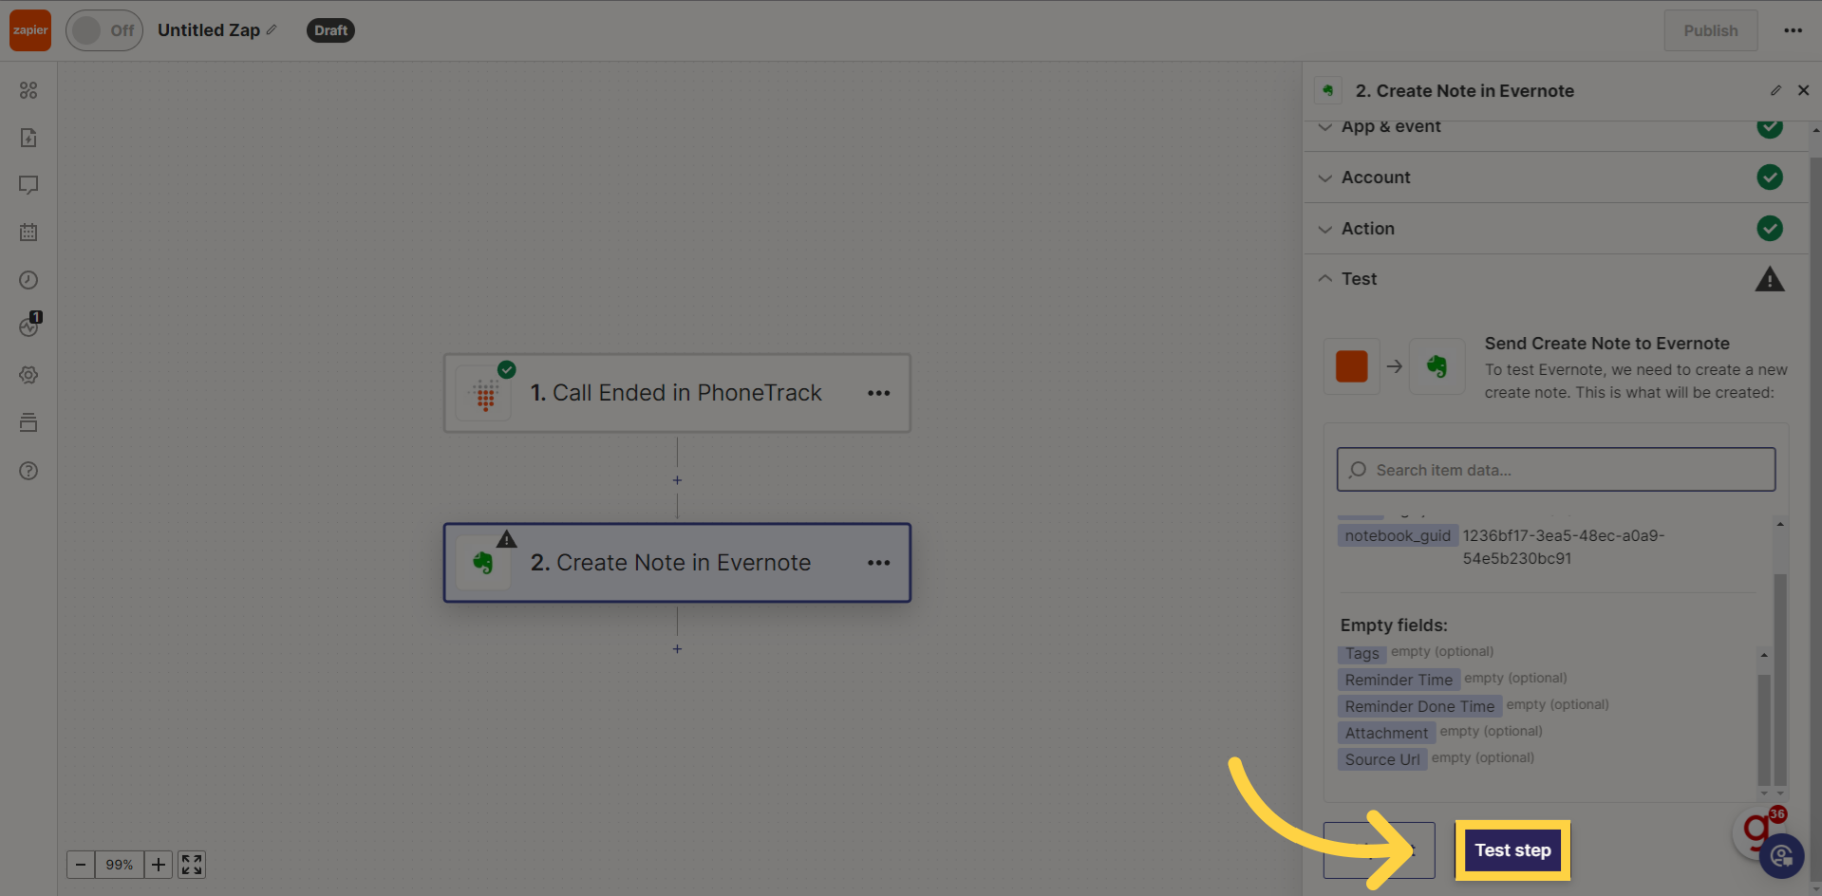Open the Zapier home logo
The width and height of the screenshot is (1822, 896).
click(x=30, y=30)
